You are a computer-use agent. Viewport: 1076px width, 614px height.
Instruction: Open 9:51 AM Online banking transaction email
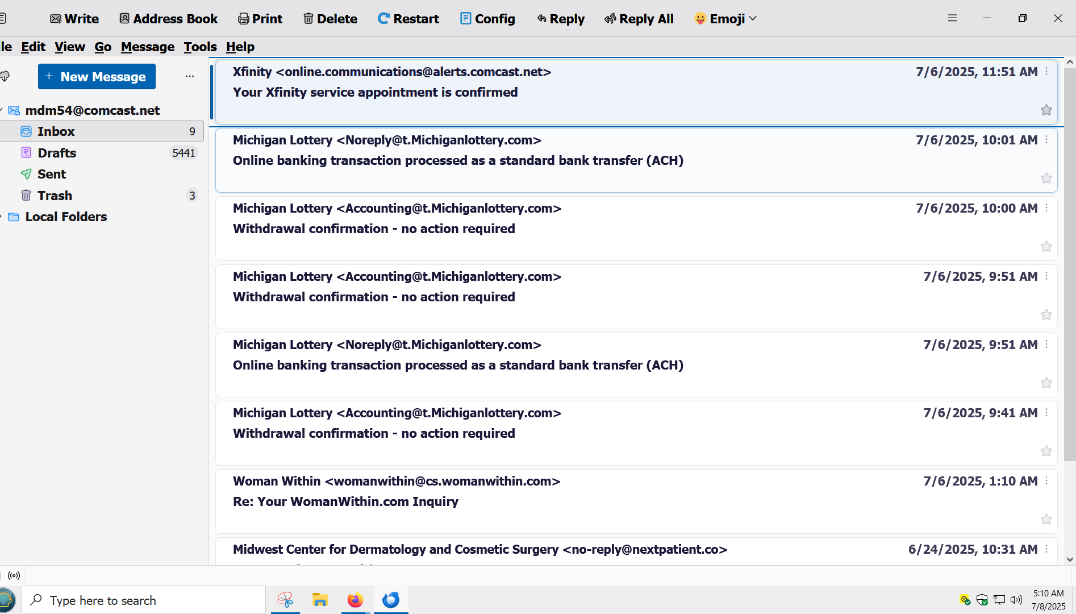click(636, 365)
